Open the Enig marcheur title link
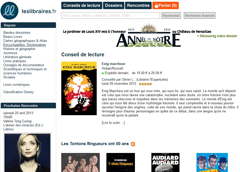This screenshot has width=240, height=172. click(x=113, y=64)
